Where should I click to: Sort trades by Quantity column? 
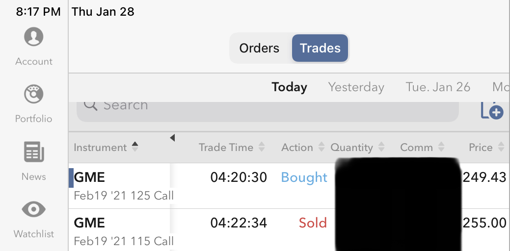click(x=357, y=147)
